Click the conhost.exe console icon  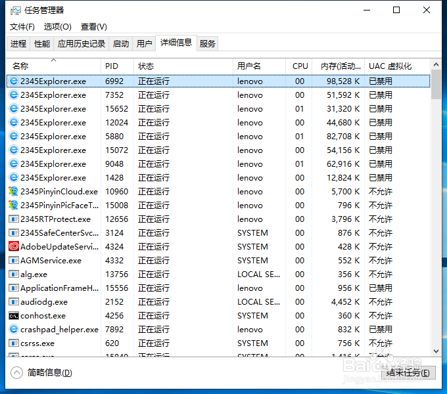(14, 316)
